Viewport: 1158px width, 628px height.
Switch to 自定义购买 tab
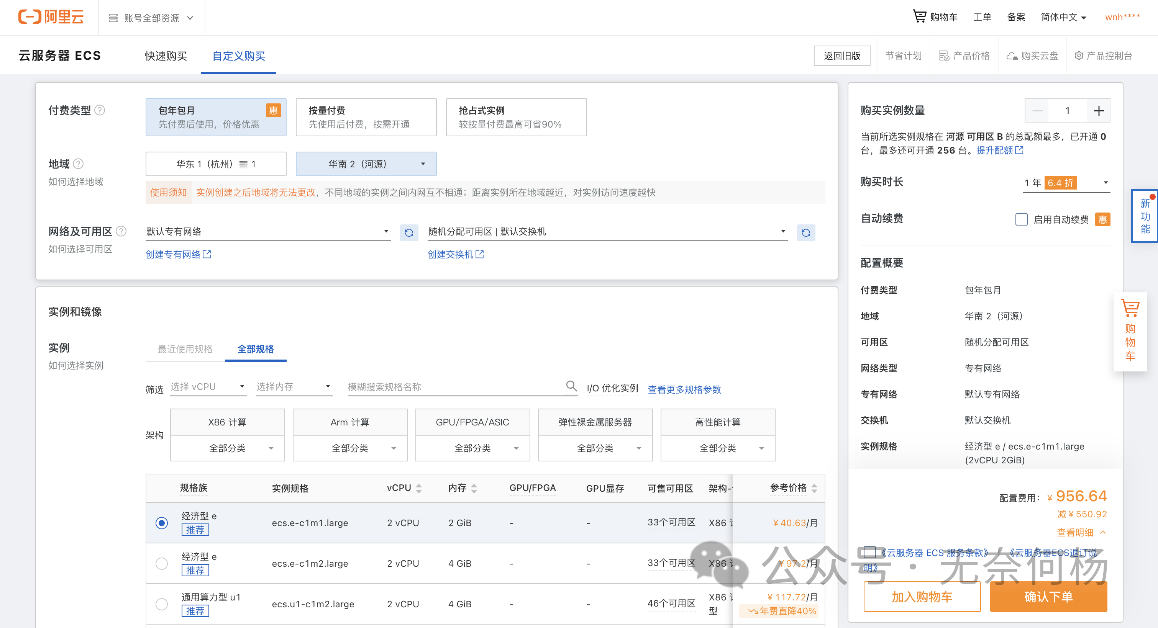click(239, 56)
